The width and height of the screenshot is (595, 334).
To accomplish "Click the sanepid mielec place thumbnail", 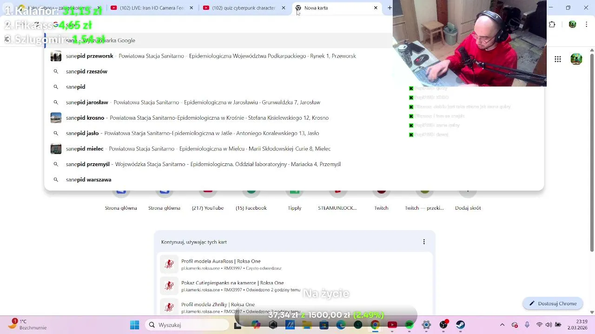I will pos(56,149).
